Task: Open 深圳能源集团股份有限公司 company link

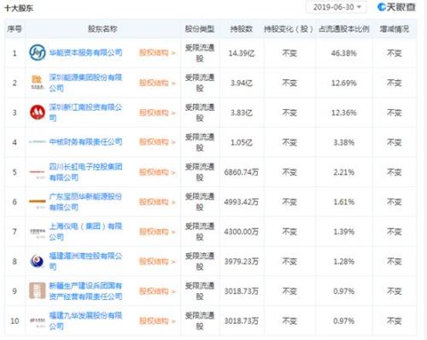Action: point(85,83)
